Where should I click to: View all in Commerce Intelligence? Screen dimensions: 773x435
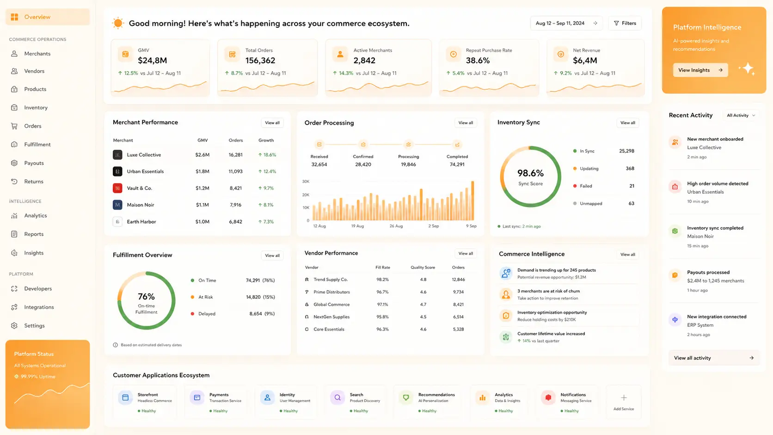click(x=628, y=255)
